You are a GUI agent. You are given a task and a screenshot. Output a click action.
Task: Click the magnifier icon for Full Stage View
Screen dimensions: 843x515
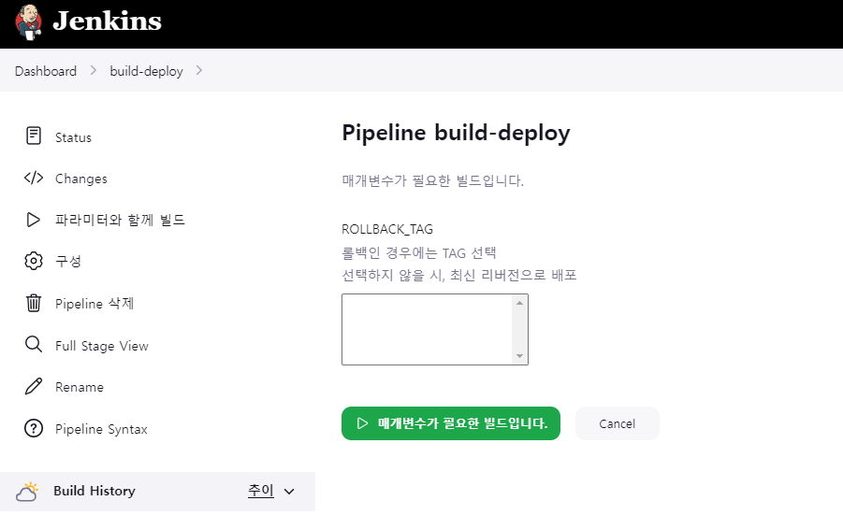tap(34, 344)
